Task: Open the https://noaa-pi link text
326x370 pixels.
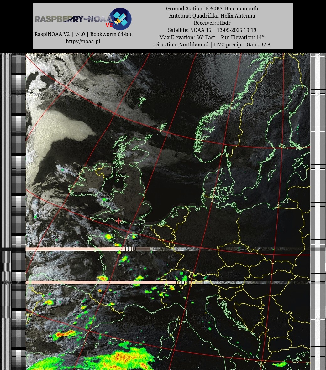Action: click(83, 41)
